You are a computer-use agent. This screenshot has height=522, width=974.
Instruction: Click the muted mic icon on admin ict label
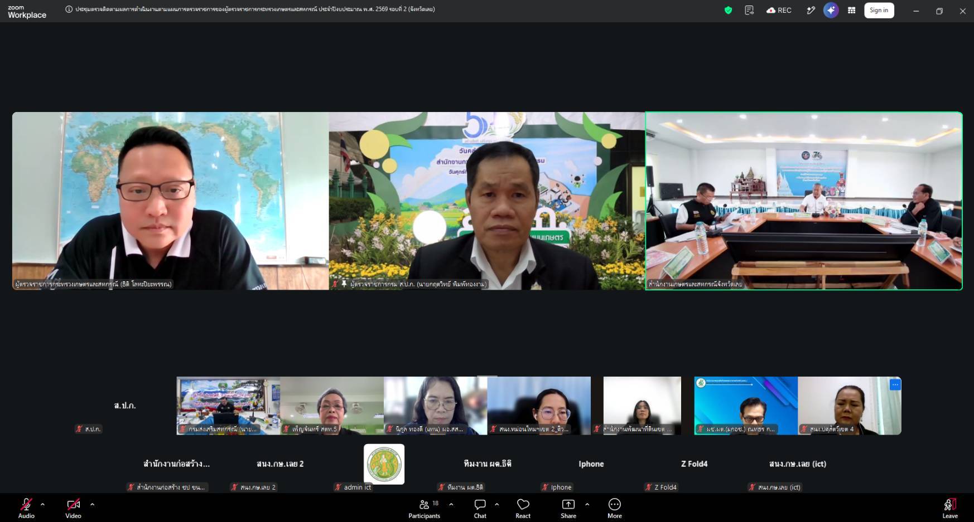[338, 487]
